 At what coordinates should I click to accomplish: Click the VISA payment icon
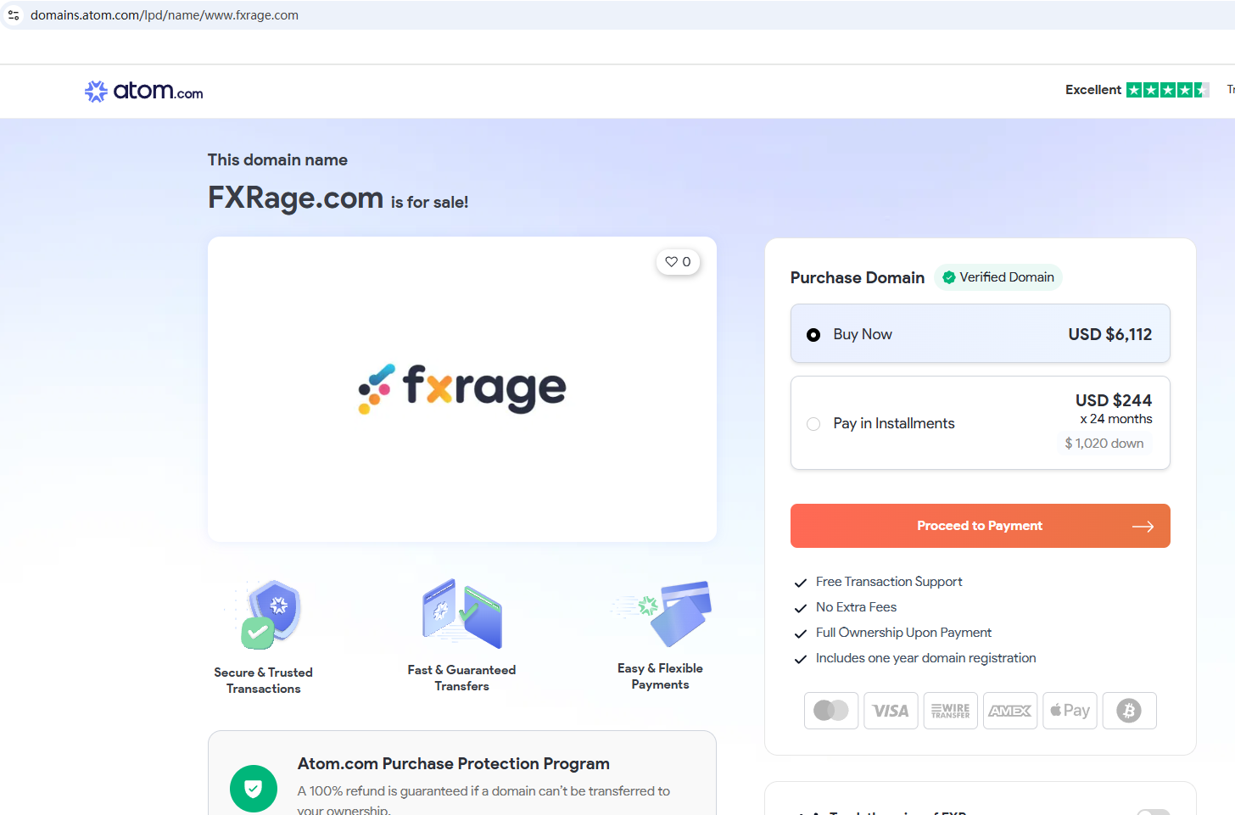[x=891, y=711]
